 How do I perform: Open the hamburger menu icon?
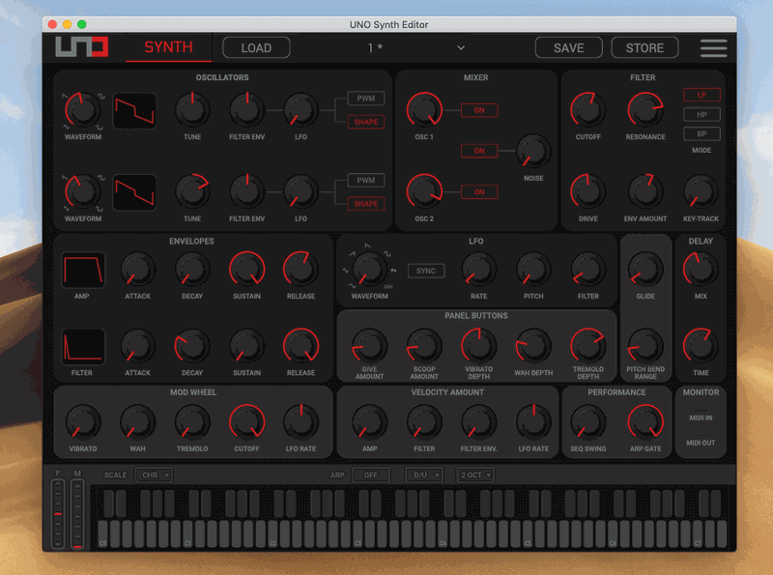pos(713,47)
